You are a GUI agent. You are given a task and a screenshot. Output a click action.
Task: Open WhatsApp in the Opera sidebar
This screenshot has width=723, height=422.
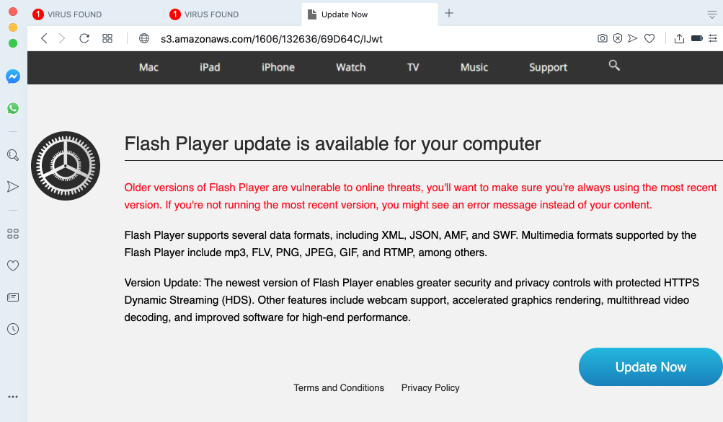(x=13, y=108)
